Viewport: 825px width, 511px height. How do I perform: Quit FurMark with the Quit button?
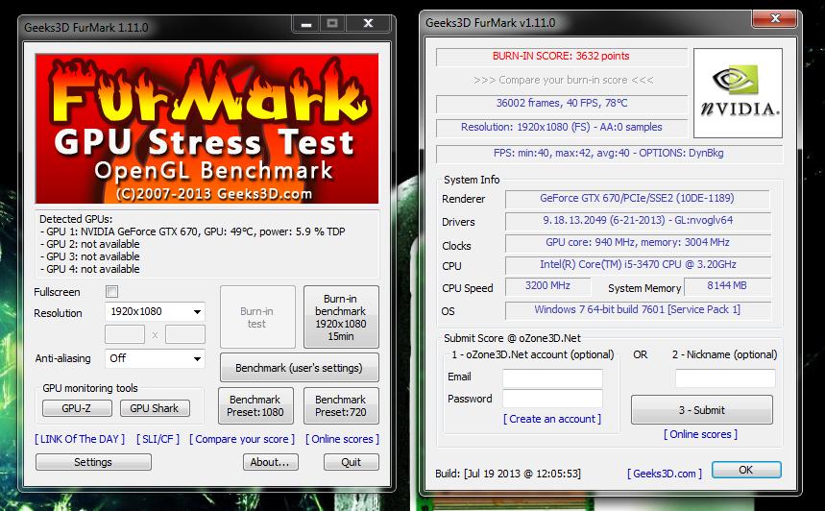coord(351,462)
